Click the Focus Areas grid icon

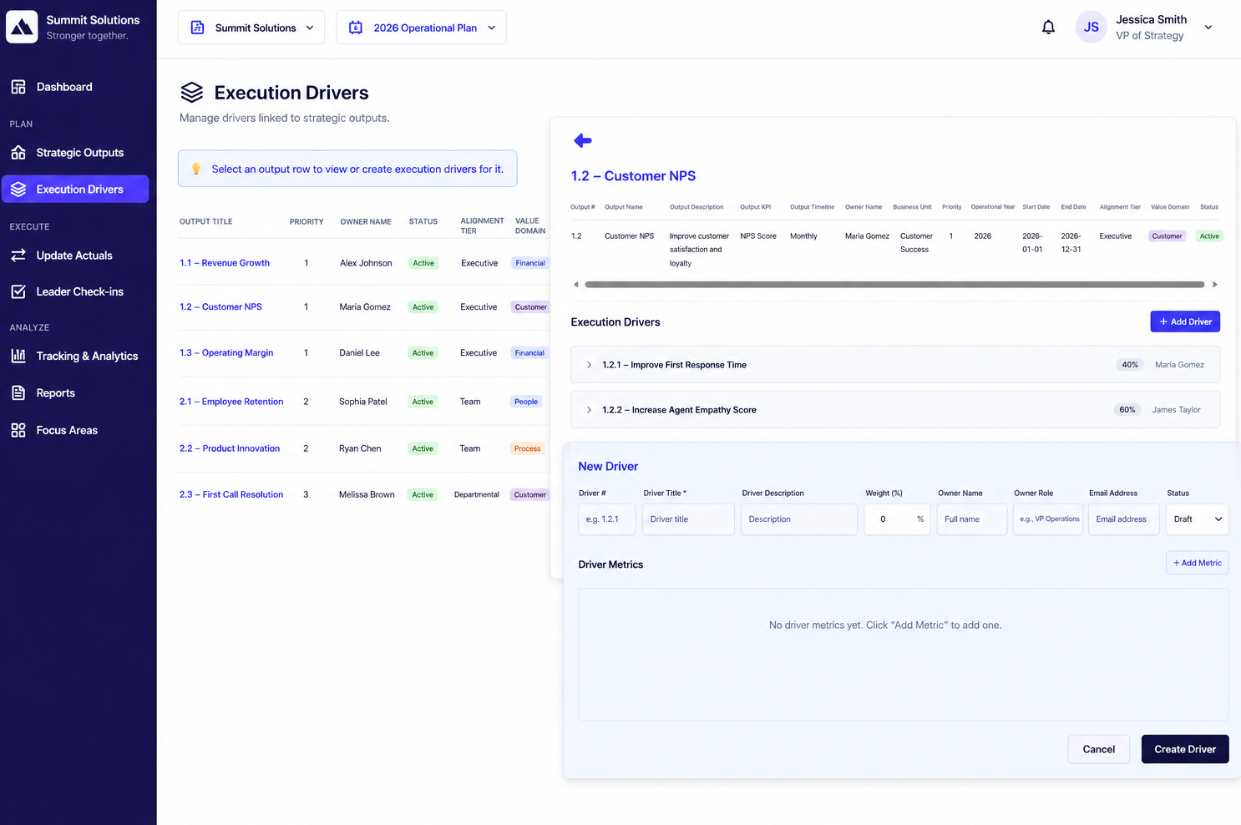click(x=18, y=430)
